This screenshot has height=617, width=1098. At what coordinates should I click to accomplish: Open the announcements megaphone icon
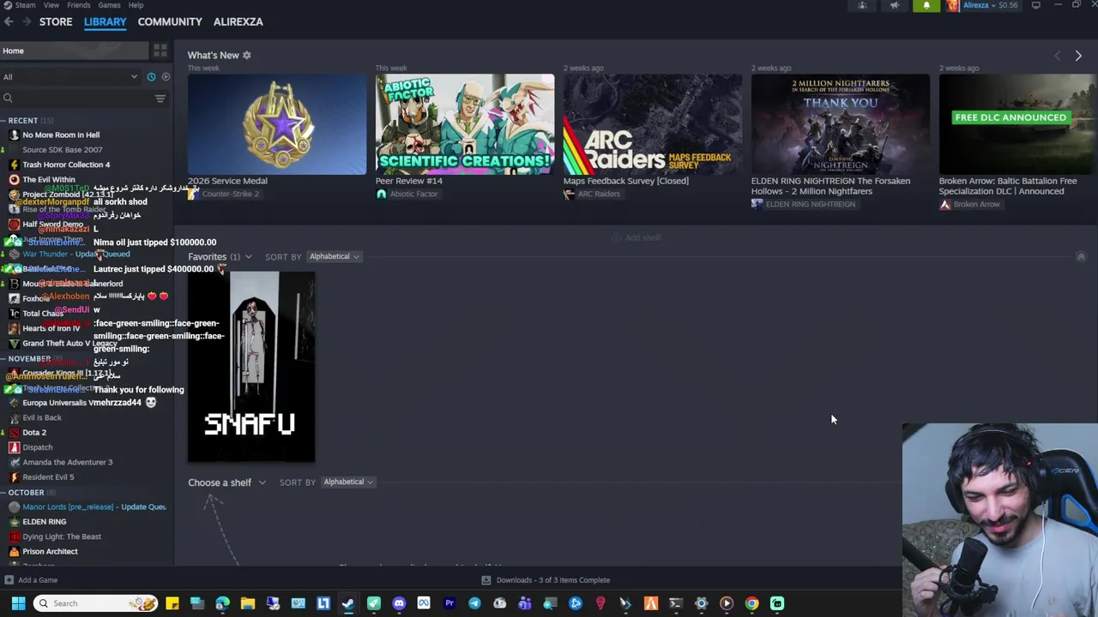(x=894, y=5)
